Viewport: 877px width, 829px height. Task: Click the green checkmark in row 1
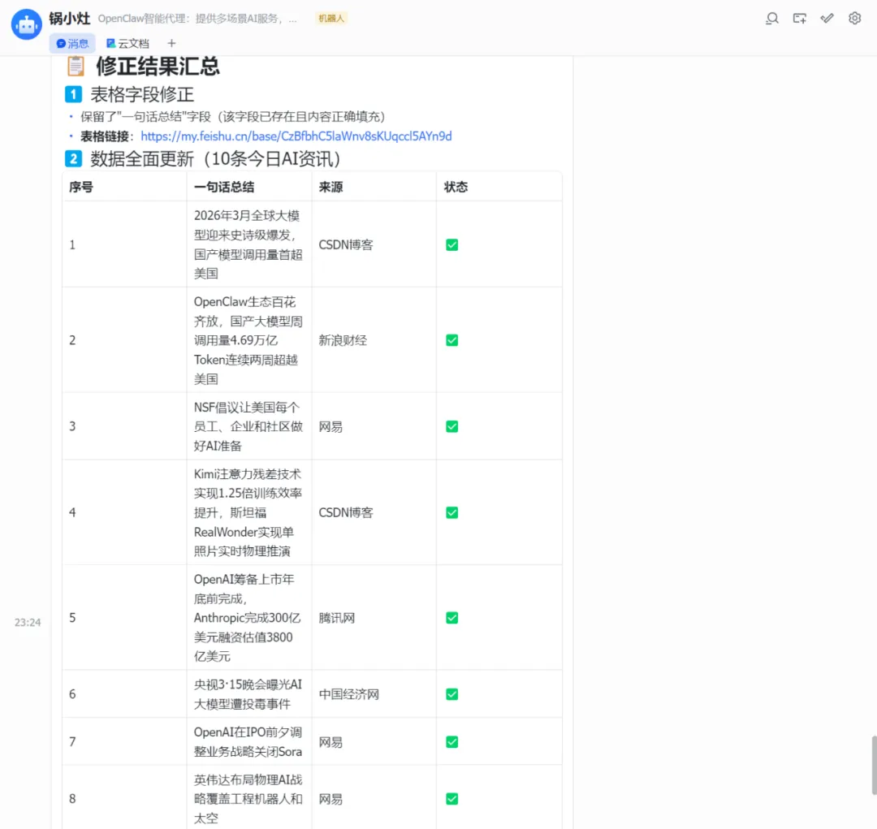pos(452,245)
